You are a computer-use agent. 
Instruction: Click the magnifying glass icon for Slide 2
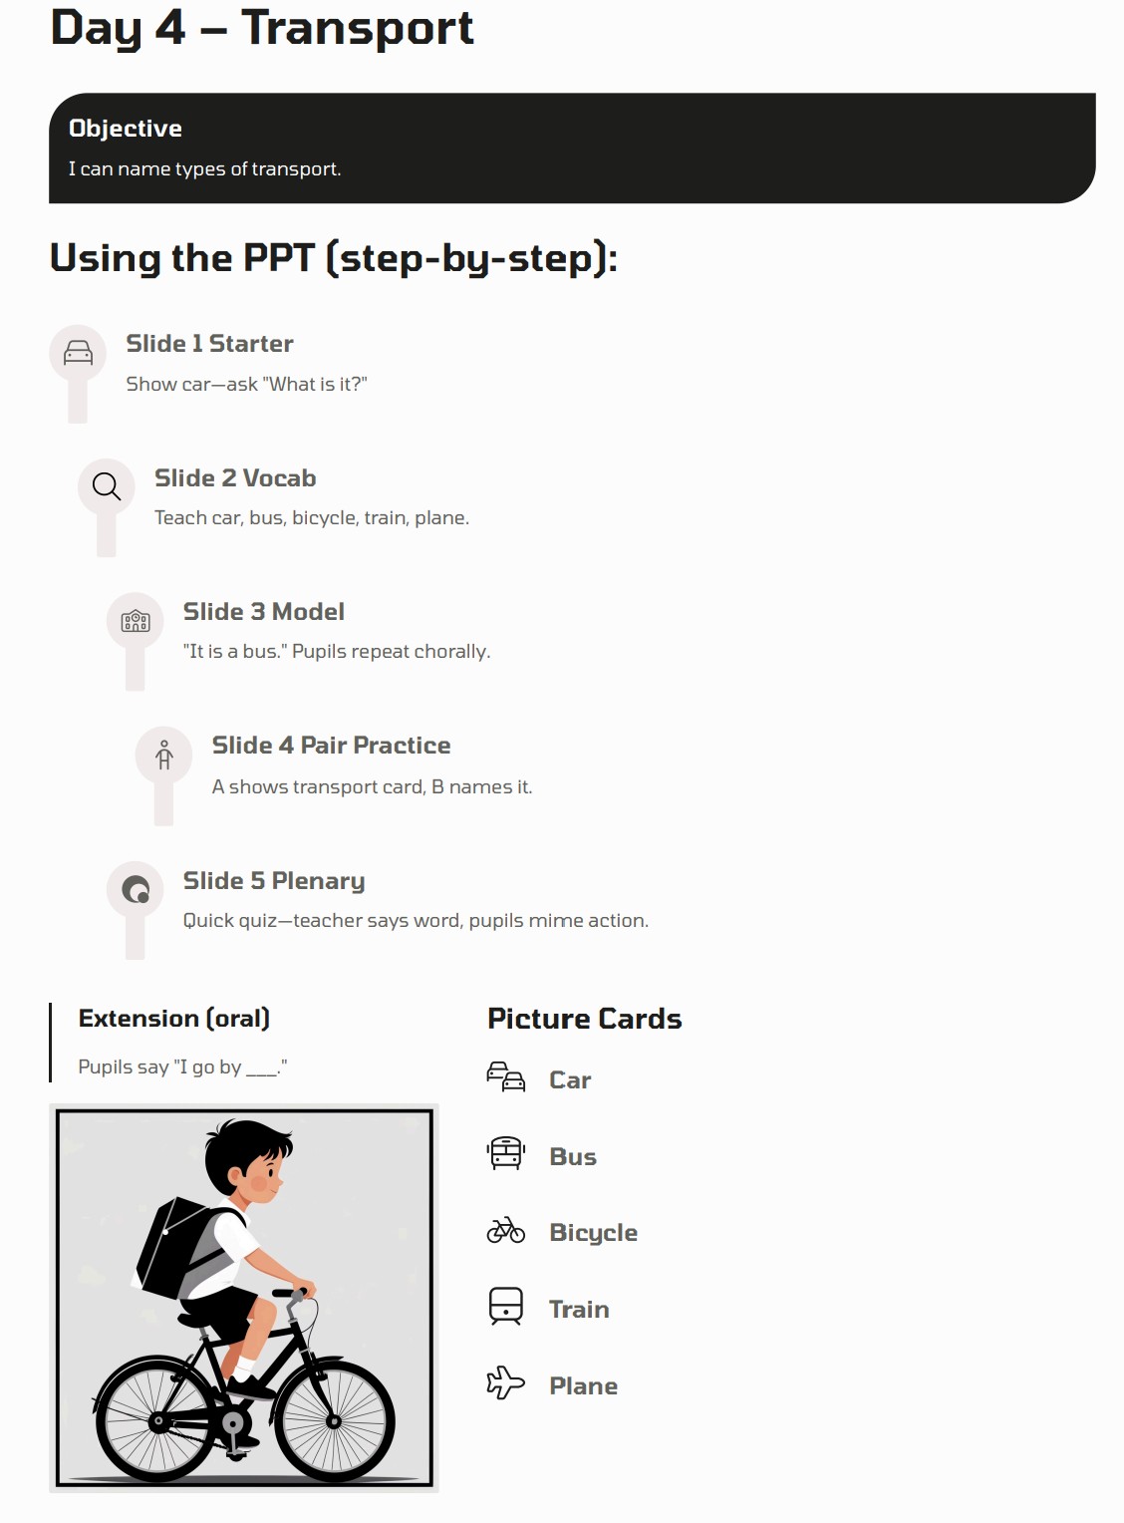pos(107,486)
